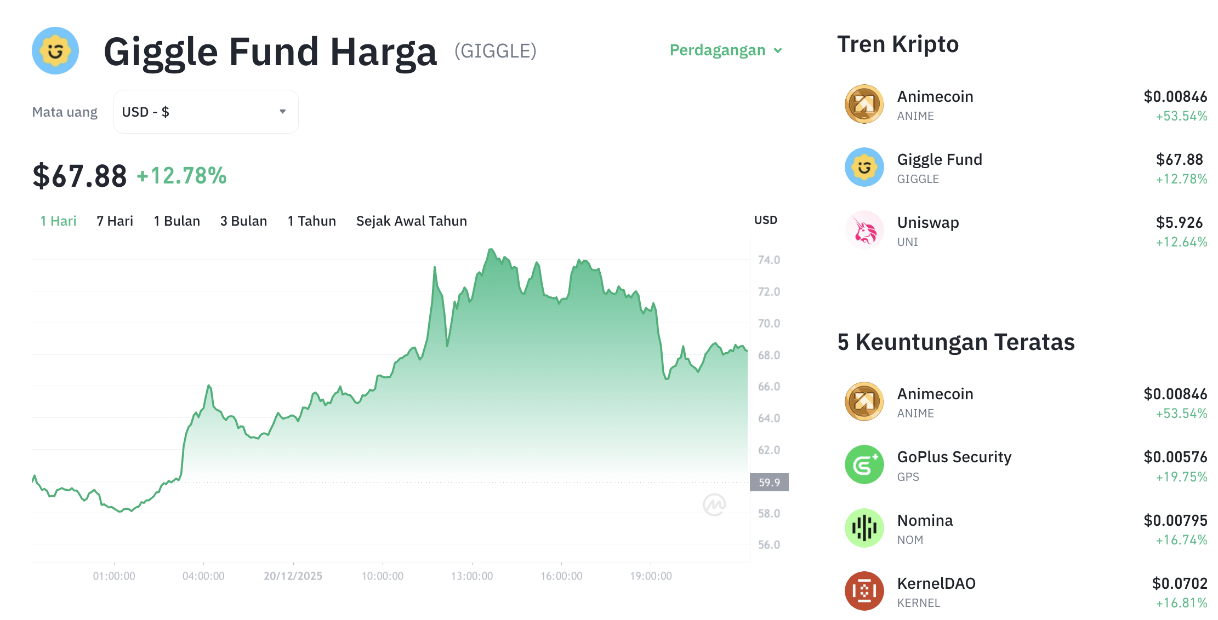Viewport: 1218px width, 620px height.
Task: Click the Giggle Fund icon in Tren Kripto list
Action: pyautogui.click(x=865, y=167)
